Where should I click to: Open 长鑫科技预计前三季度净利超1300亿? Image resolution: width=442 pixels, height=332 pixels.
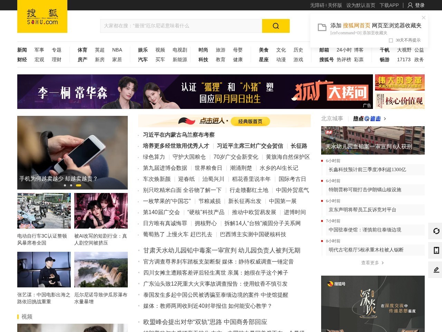coord(367,169)
